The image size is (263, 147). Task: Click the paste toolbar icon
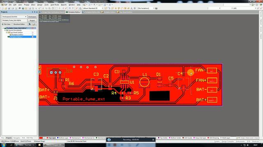click(x=50, y=8)
